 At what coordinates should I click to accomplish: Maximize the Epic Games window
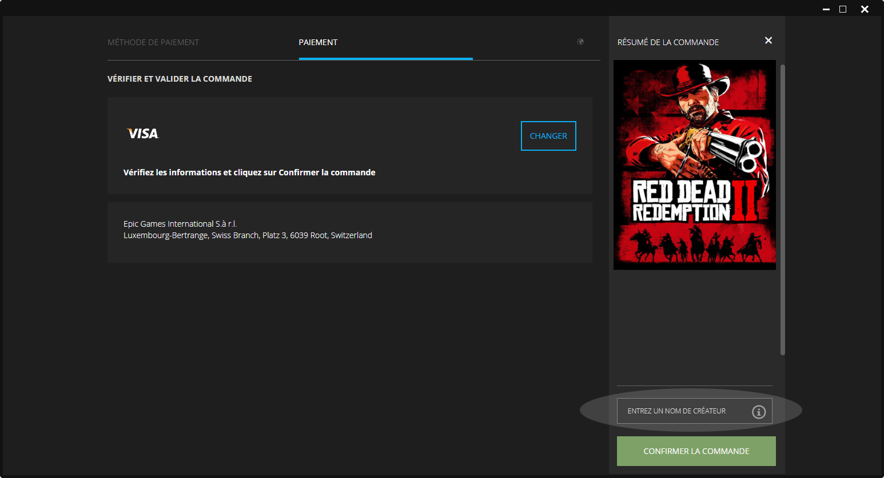(x=844, y=9)
